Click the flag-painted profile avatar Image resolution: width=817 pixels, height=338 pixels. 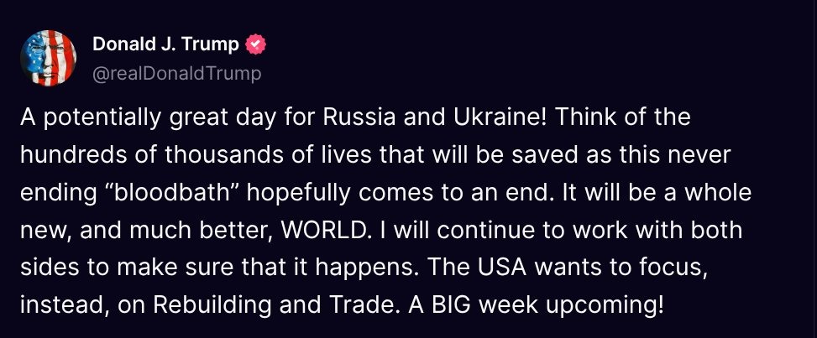48,58
